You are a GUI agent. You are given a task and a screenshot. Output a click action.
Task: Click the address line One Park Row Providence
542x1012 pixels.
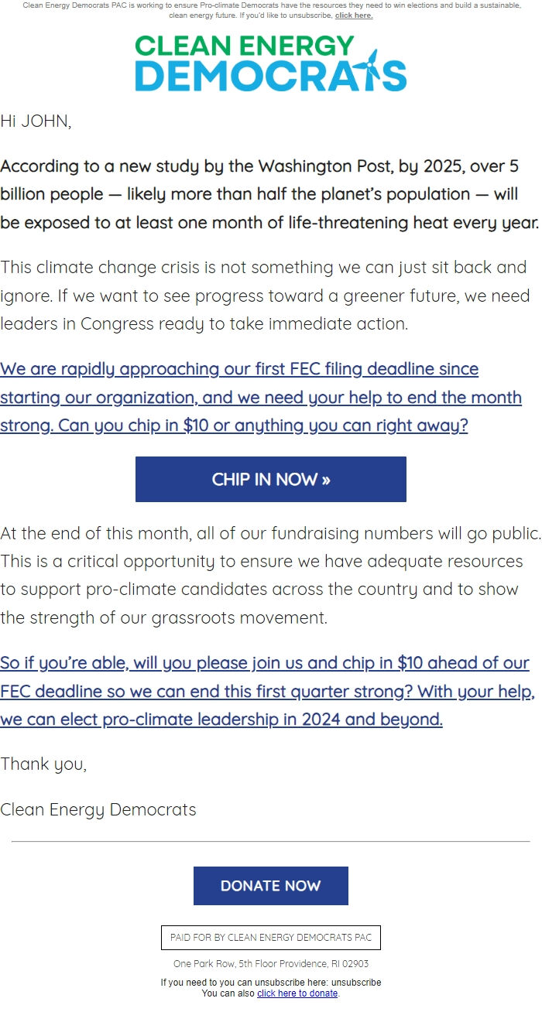(x=270, y=963)
